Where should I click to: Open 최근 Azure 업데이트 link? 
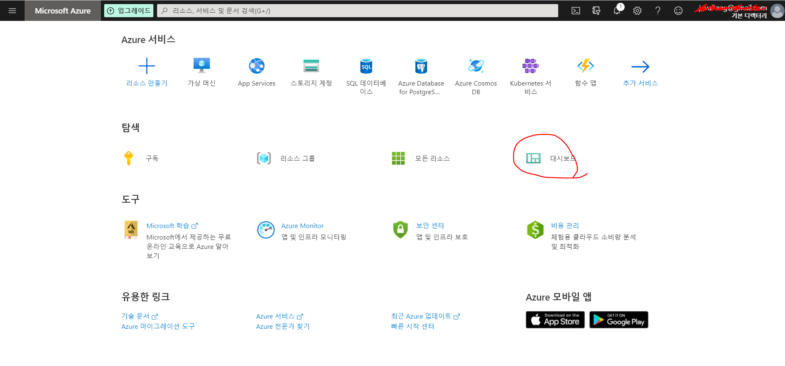[x=425, y=316]
